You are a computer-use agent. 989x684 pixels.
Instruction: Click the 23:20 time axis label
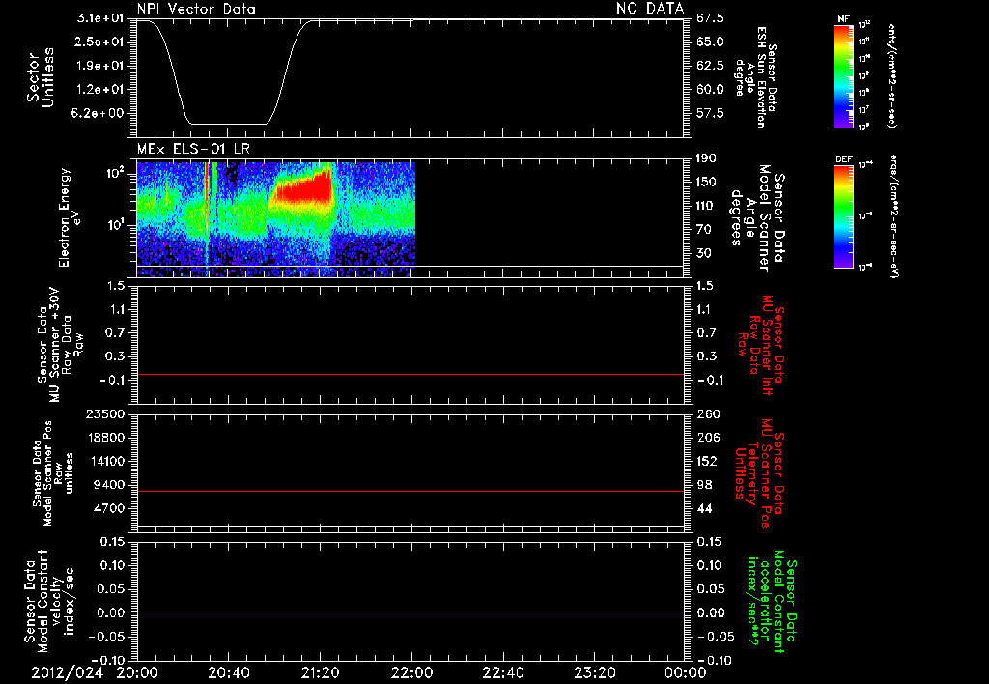tap(595, 672)
